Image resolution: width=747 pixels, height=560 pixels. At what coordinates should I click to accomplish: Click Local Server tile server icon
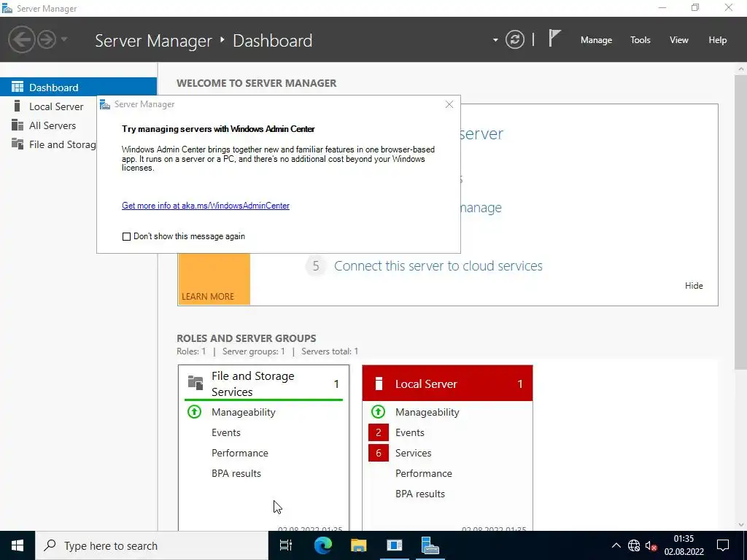[379, 384]
